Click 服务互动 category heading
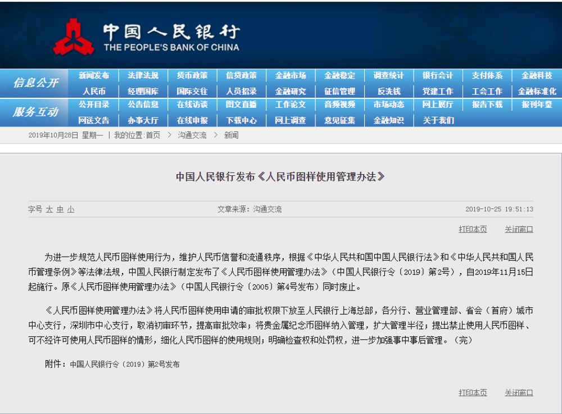 pyautogui.click(x=35, y=112)
